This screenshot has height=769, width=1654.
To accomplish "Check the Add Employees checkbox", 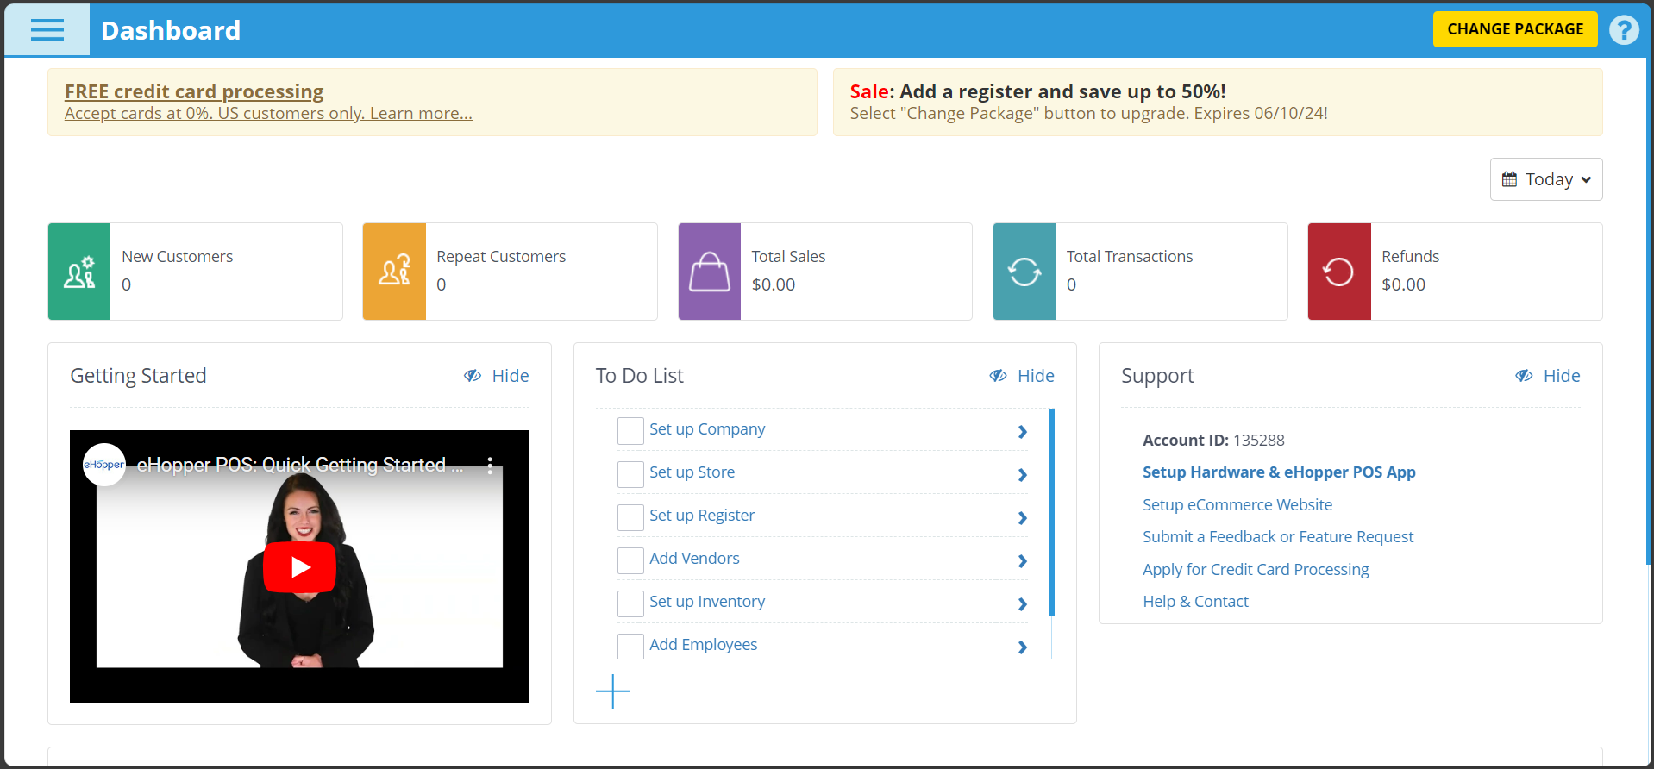I will click(630, 646).
